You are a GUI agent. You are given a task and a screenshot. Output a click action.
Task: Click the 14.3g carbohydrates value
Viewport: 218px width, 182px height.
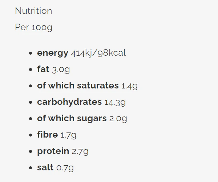pyautogui.click(x=115, y=102)
